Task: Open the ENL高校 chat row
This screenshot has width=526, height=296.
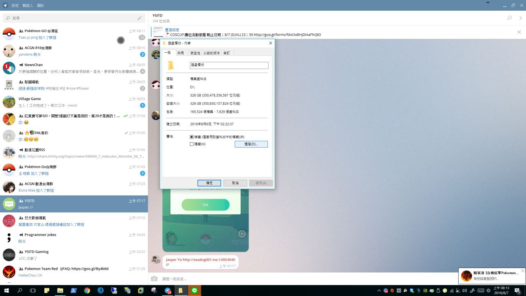Action: click(x=74, y=136)
